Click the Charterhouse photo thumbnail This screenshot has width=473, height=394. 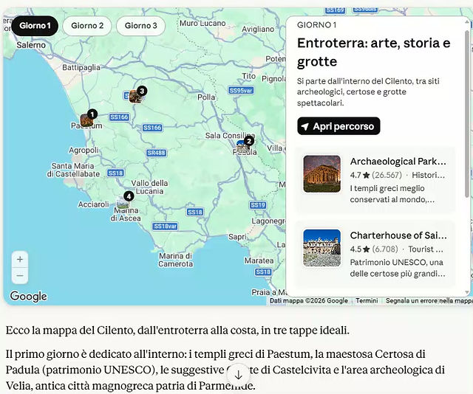(x=322, y=248)
